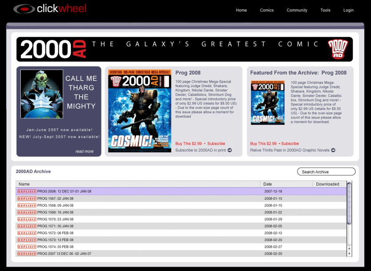
Task: Click read more in Tharg panel
Action: 85,151
